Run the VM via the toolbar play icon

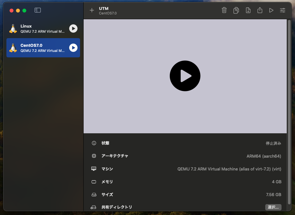[271, 10]
